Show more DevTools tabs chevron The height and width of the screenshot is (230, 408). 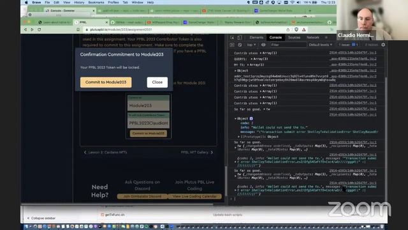[326, 38]
